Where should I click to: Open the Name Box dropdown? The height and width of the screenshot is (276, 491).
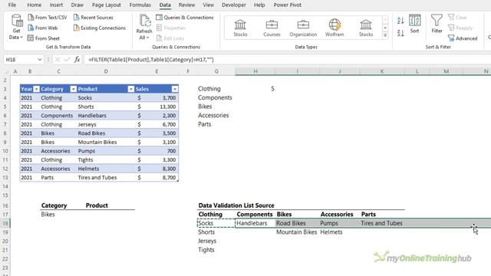(40, 60)
